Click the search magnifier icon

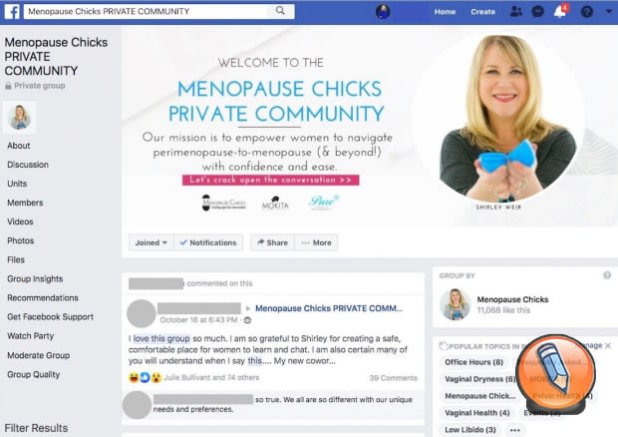tap(280, 11)
